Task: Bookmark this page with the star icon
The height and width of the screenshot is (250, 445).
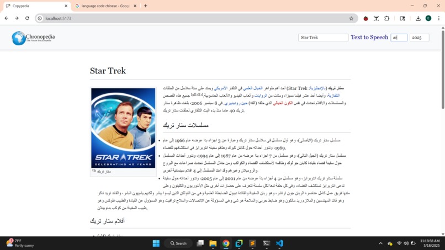Action: [351, 18]
